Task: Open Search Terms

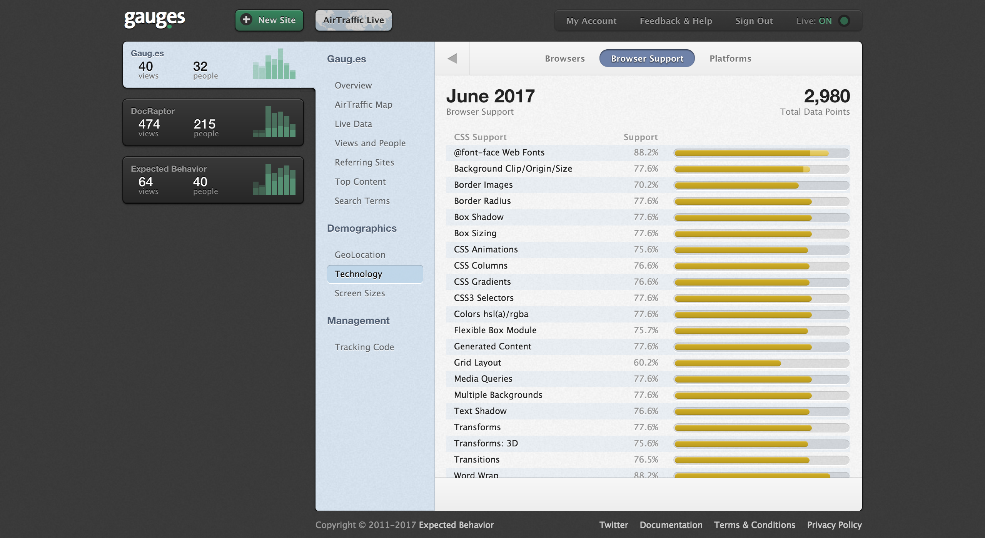Action: [x=362, y=201]
